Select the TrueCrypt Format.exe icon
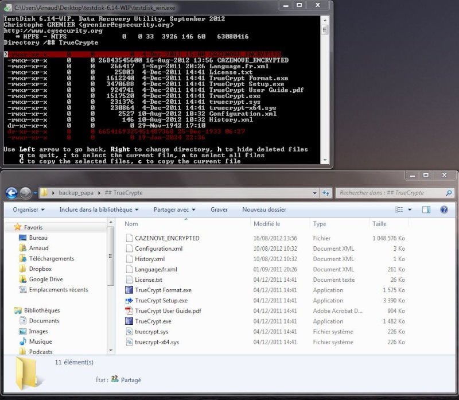Viewport: 459px width, 400px height. point(129,290)
